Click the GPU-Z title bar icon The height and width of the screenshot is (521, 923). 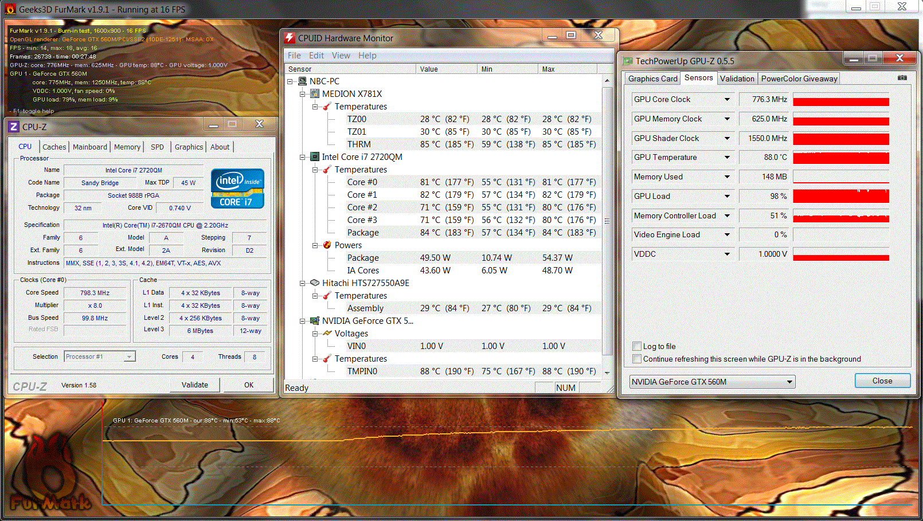click(628, 61)
